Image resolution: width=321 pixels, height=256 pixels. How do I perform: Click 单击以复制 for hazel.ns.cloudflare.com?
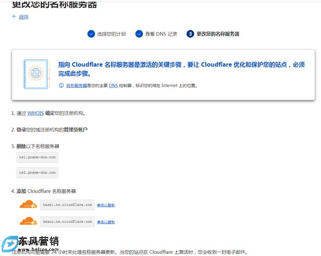tap(106, 205)
